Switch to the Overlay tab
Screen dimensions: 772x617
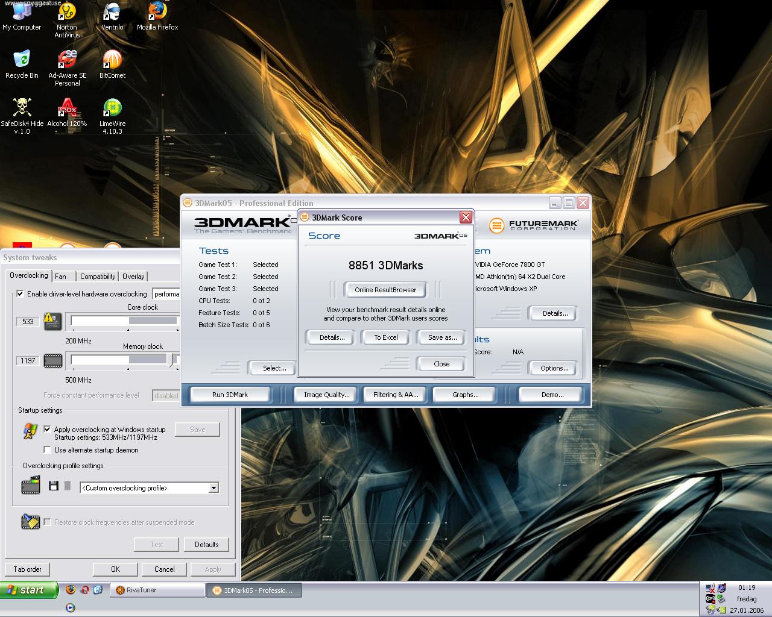point(133,277)
